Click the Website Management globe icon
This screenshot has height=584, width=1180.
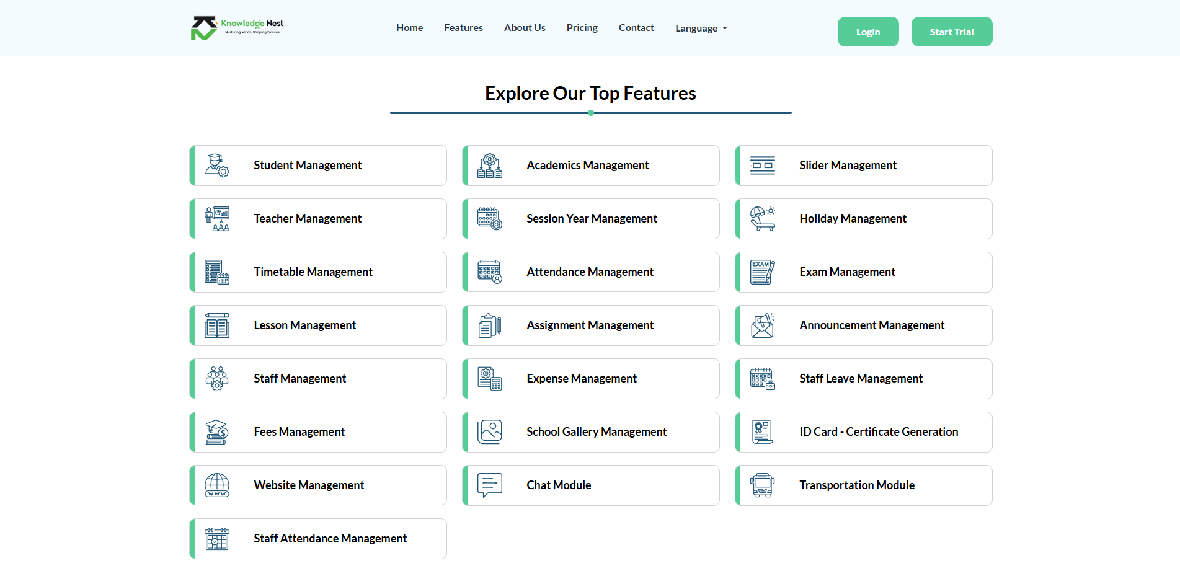(x=217, y=485)
